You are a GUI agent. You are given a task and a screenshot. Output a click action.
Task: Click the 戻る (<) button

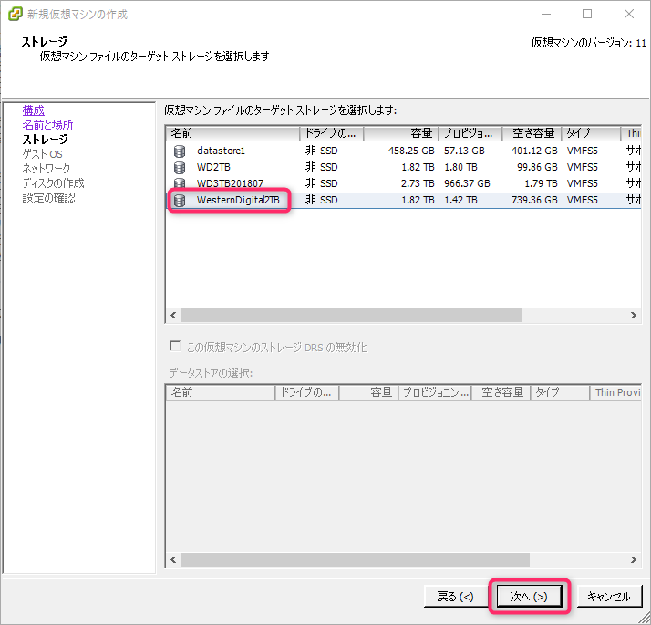coord(455,597)
